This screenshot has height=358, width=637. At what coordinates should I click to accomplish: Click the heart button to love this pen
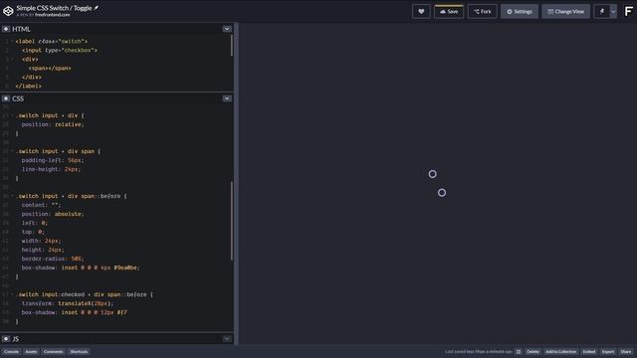tap(421, 11)
